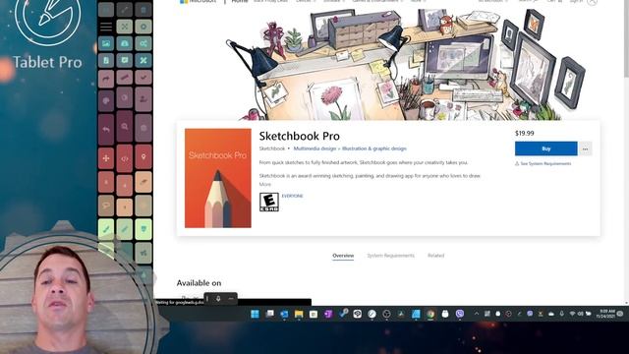Click the document page tile in Tablet Pro panel
Image resolution: width=629 pixels, height=354 pixels.
[106, 61]
